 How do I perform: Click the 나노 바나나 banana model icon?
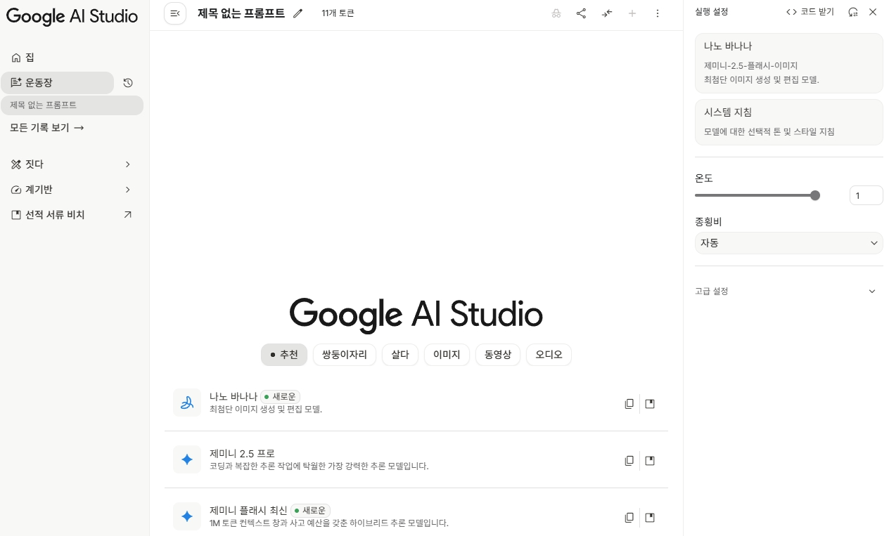click(x=187, y=403)
